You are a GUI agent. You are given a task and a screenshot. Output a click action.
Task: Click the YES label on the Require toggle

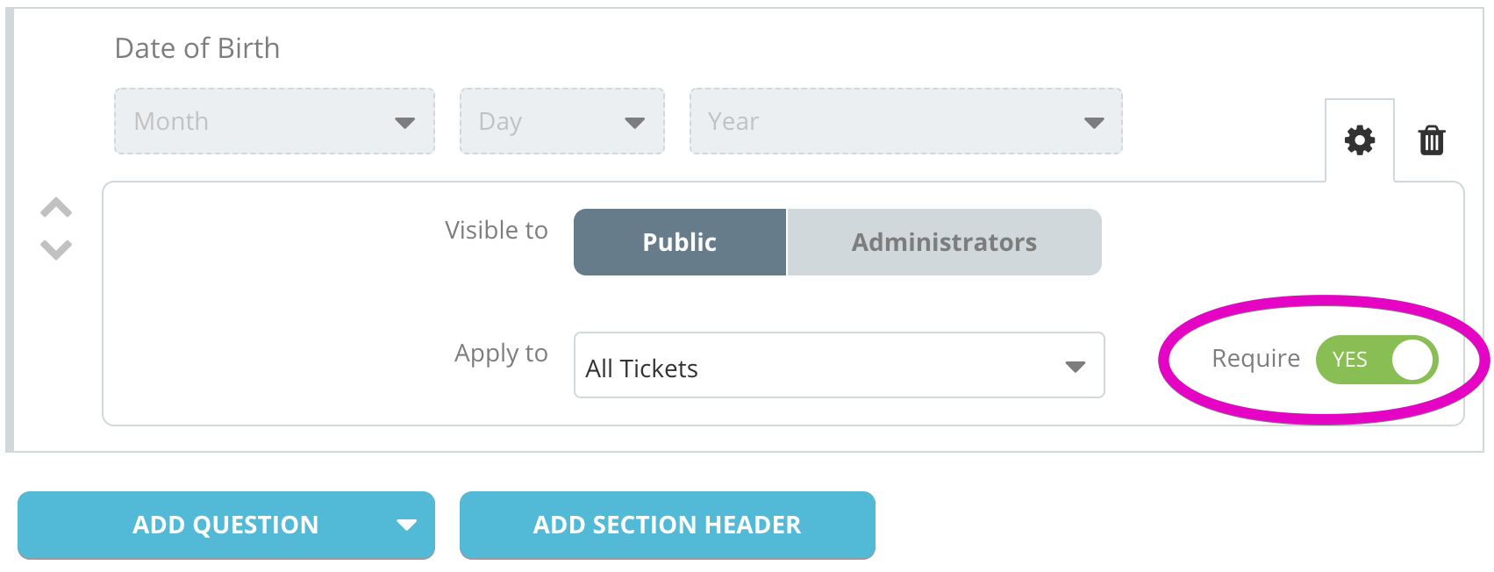pos(1349,360)
